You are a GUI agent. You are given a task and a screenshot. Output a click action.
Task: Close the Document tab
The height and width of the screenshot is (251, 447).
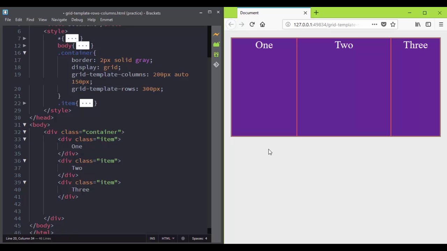pyautogui.click(x=305, y=13)
